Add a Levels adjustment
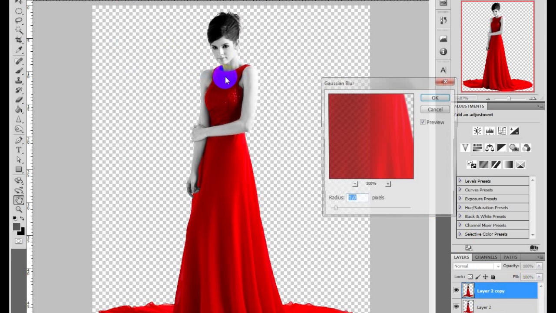 point(490,131)
